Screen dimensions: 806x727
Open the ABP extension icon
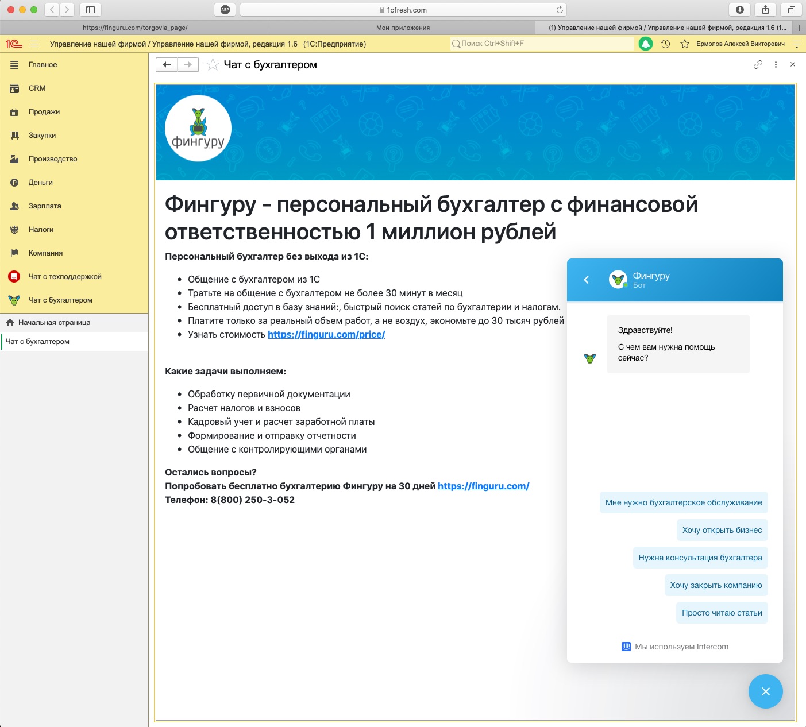(x=225, y=10)
